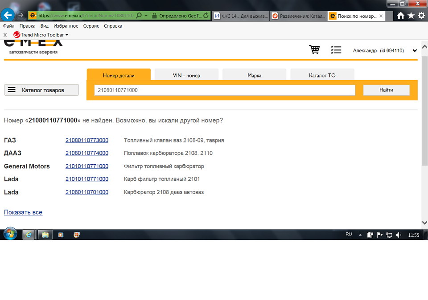Select the Каталог ТО tab

322,75
